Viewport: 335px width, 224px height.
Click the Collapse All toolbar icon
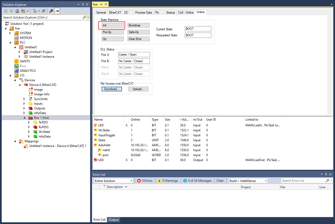[x=44, y=11]
